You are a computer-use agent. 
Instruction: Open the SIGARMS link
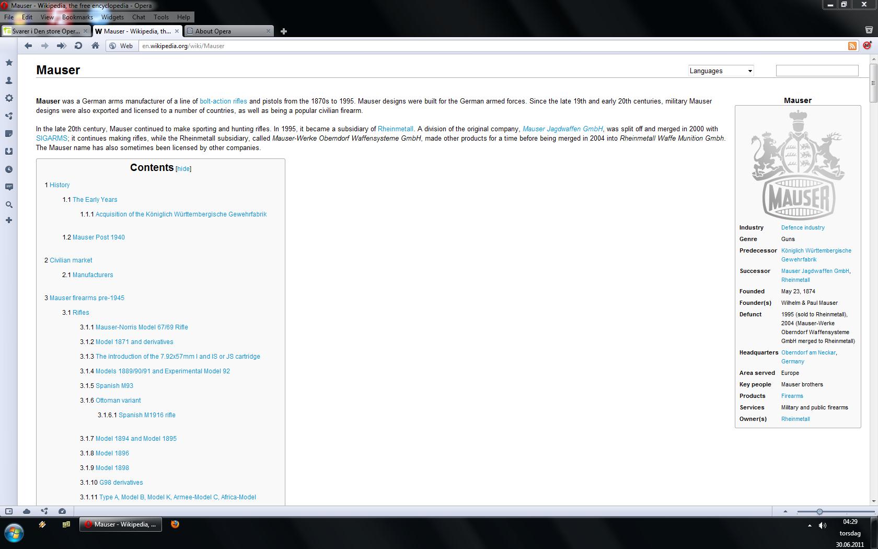tap(51, 139)
